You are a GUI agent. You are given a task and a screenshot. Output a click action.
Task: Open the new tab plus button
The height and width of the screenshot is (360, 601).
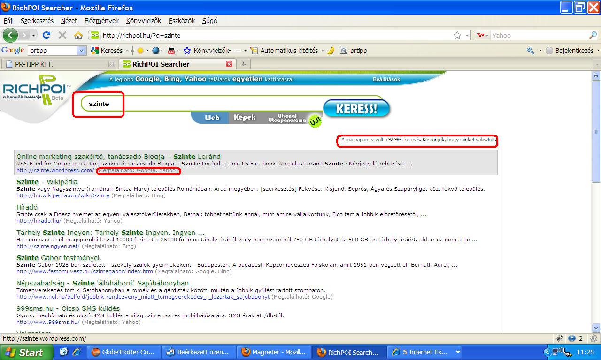coord(243,64)
